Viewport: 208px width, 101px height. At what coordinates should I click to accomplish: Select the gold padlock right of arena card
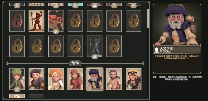click(x=75, y=21)
